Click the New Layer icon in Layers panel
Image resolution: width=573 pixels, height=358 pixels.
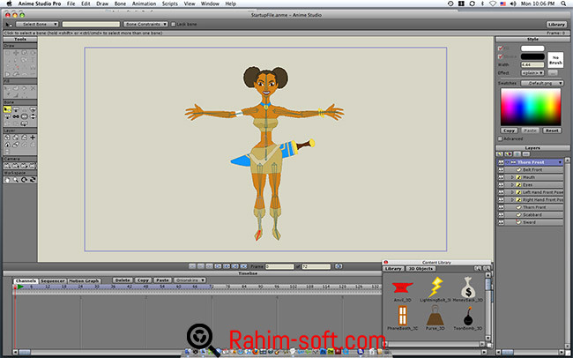[x=501, y=154]
